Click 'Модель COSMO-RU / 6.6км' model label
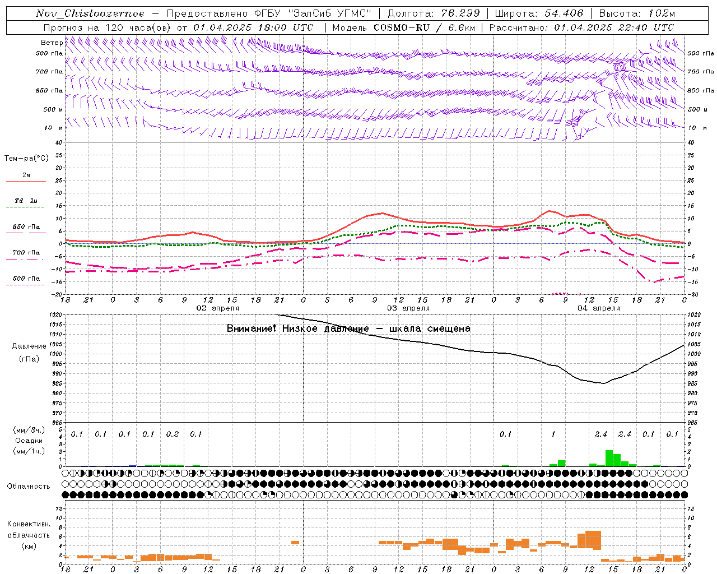This screenshot has height=574, width=717. 404,27
